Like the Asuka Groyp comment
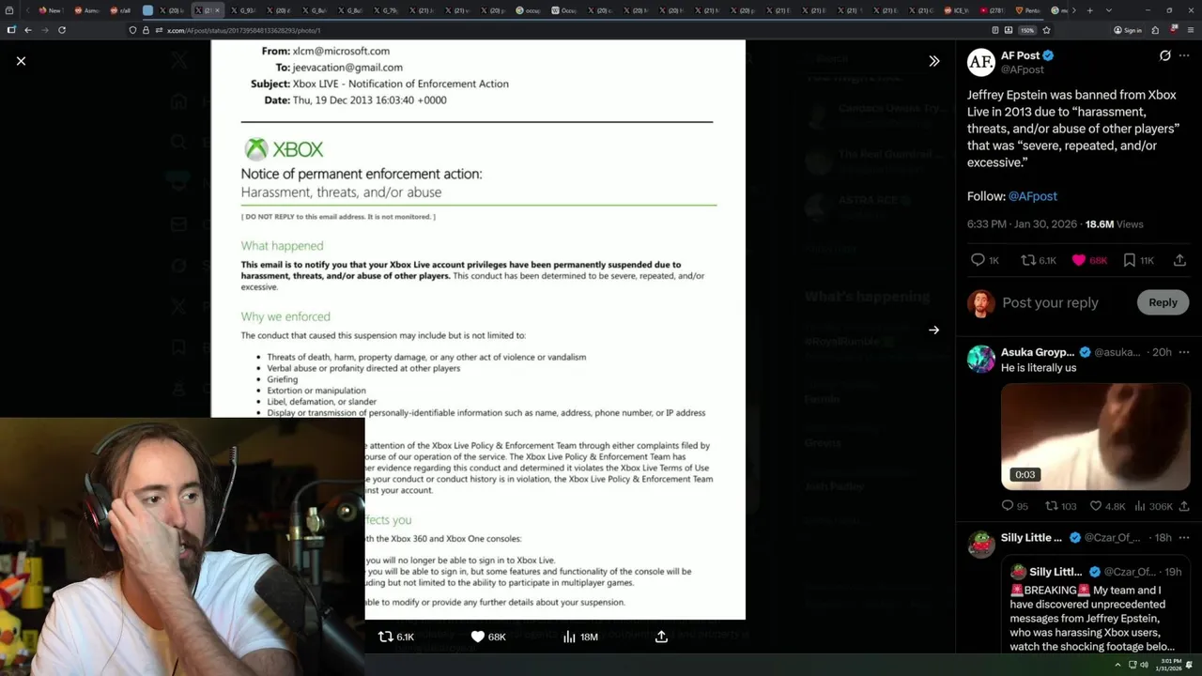 click(1107, 506)
